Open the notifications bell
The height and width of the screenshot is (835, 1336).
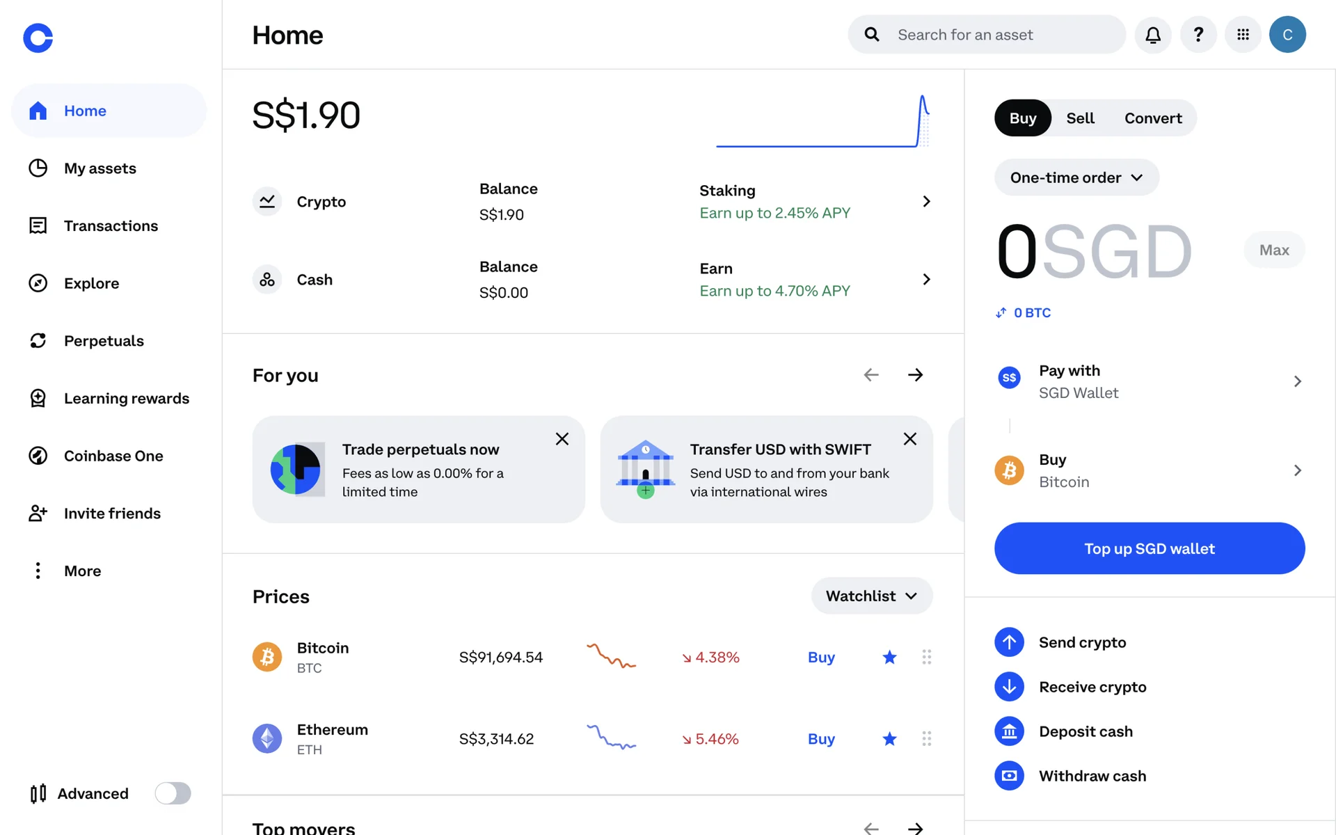1153,35
